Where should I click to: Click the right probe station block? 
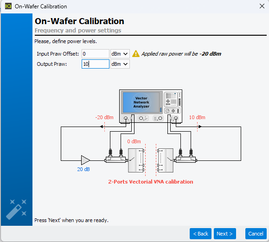[166, 160]
